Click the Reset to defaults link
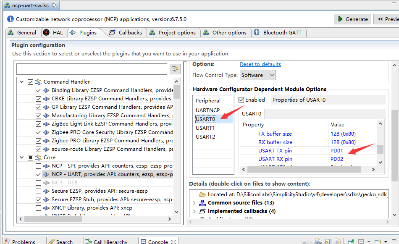399x244 pixels. (260, 64)
